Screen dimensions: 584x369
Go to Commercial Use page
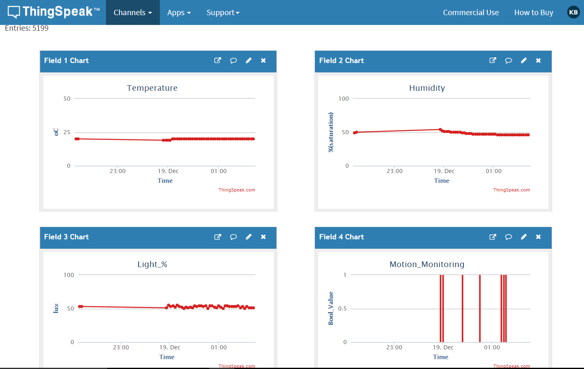coord(471,13)
